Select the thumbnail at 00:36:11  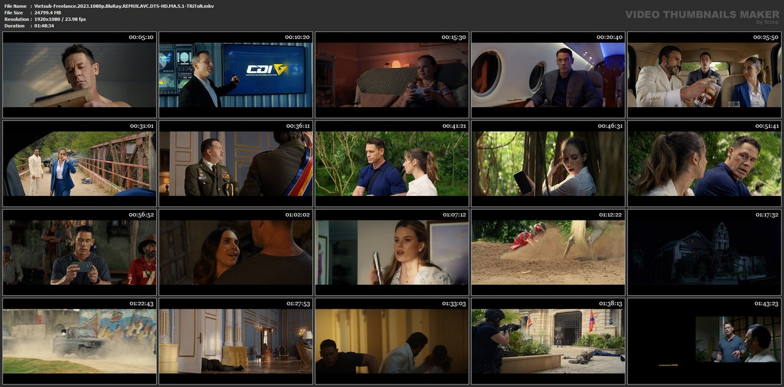[x=236, y=163]
